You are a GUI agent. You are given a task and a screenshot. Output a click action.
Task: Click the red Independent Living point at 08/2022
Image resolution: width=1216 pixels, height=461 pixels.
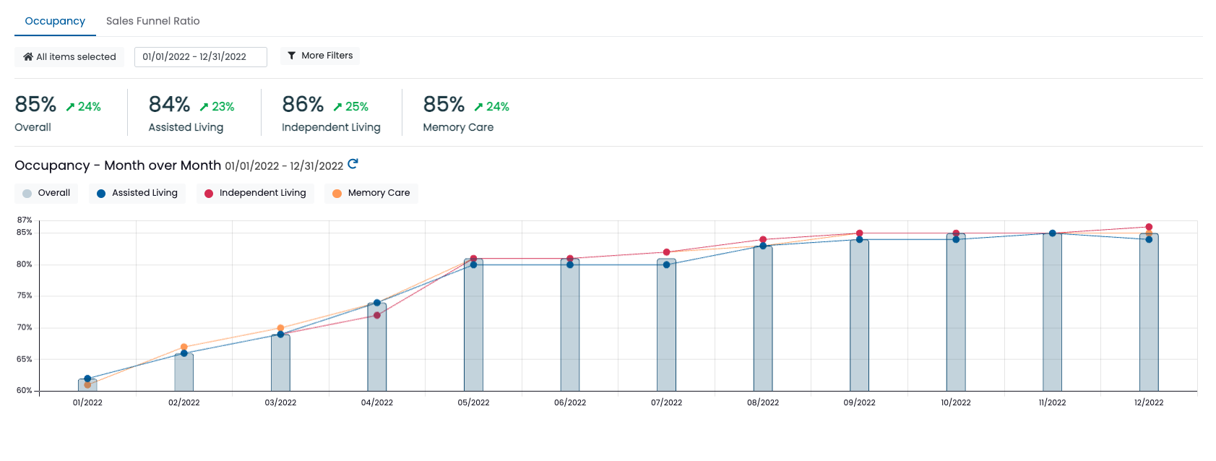(763, 240)
